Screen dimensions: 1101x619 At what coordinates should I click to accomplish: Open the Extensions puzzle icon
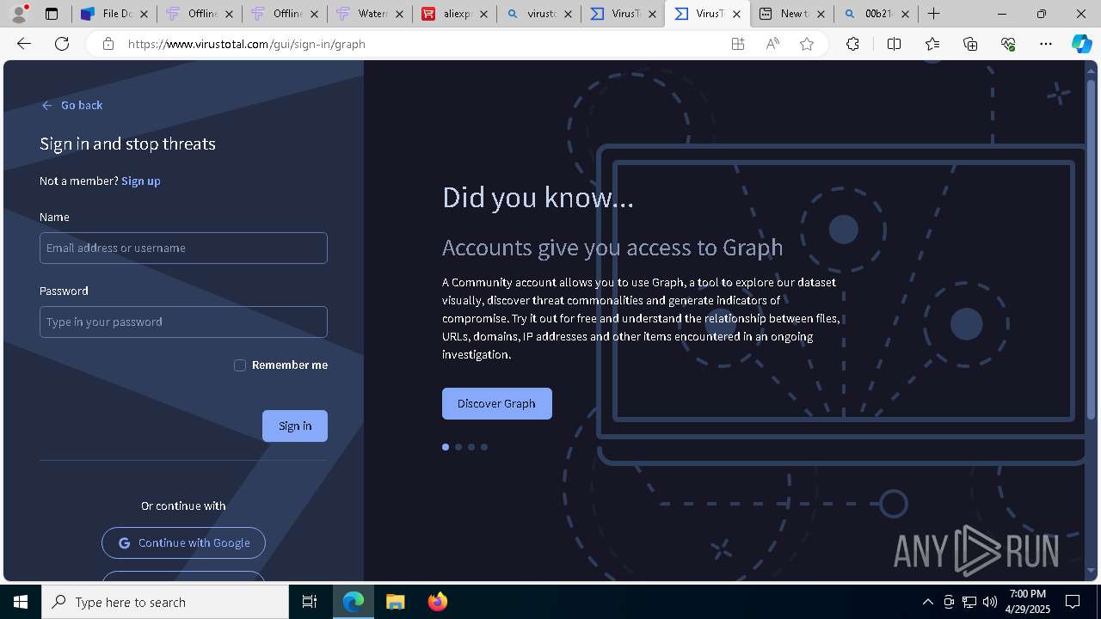[x=852, y=44]
